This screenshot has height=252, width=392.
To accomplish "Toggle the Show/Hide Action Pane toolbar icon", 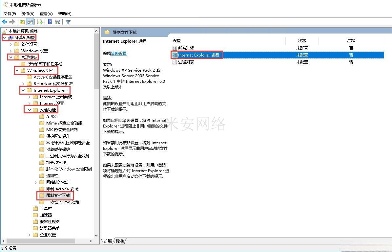I will (x=58, y=22).
